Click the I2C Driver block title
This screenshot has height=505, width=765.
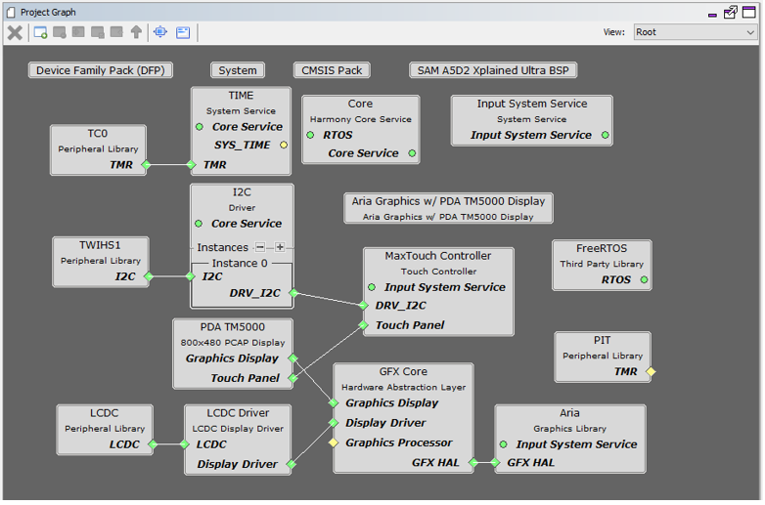(242, 192)
